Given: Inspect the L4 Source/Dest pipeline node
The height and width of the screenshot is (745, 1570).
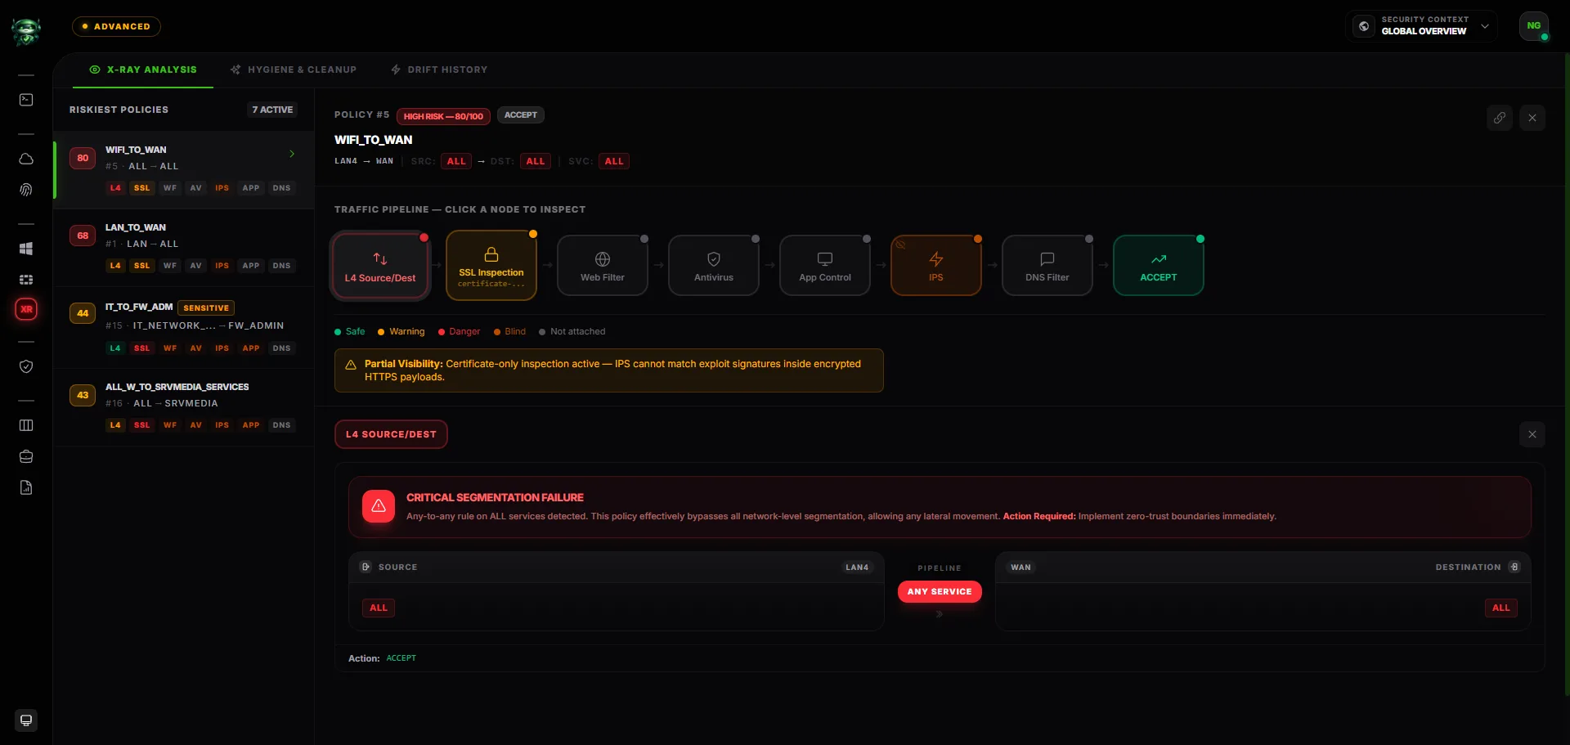Looking at the screenshot, I should [380, 266].
